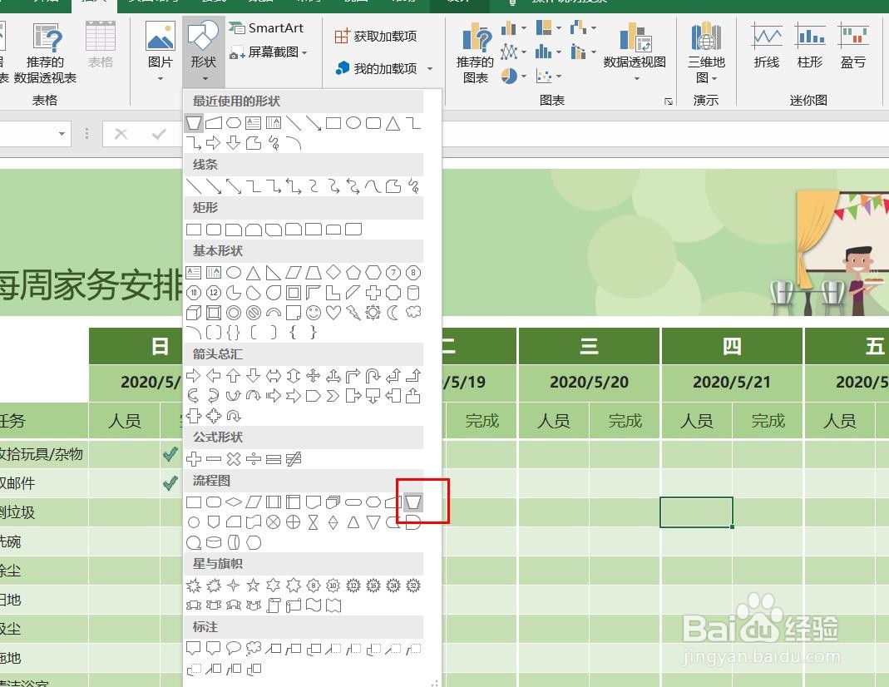889x687 pixels.
Task: Insert a scatter chart icon
Action: (543, 76)
